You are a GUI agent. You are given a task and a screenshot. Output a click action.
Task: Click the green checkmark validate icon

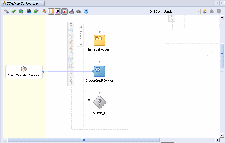[x=13, y=11]
